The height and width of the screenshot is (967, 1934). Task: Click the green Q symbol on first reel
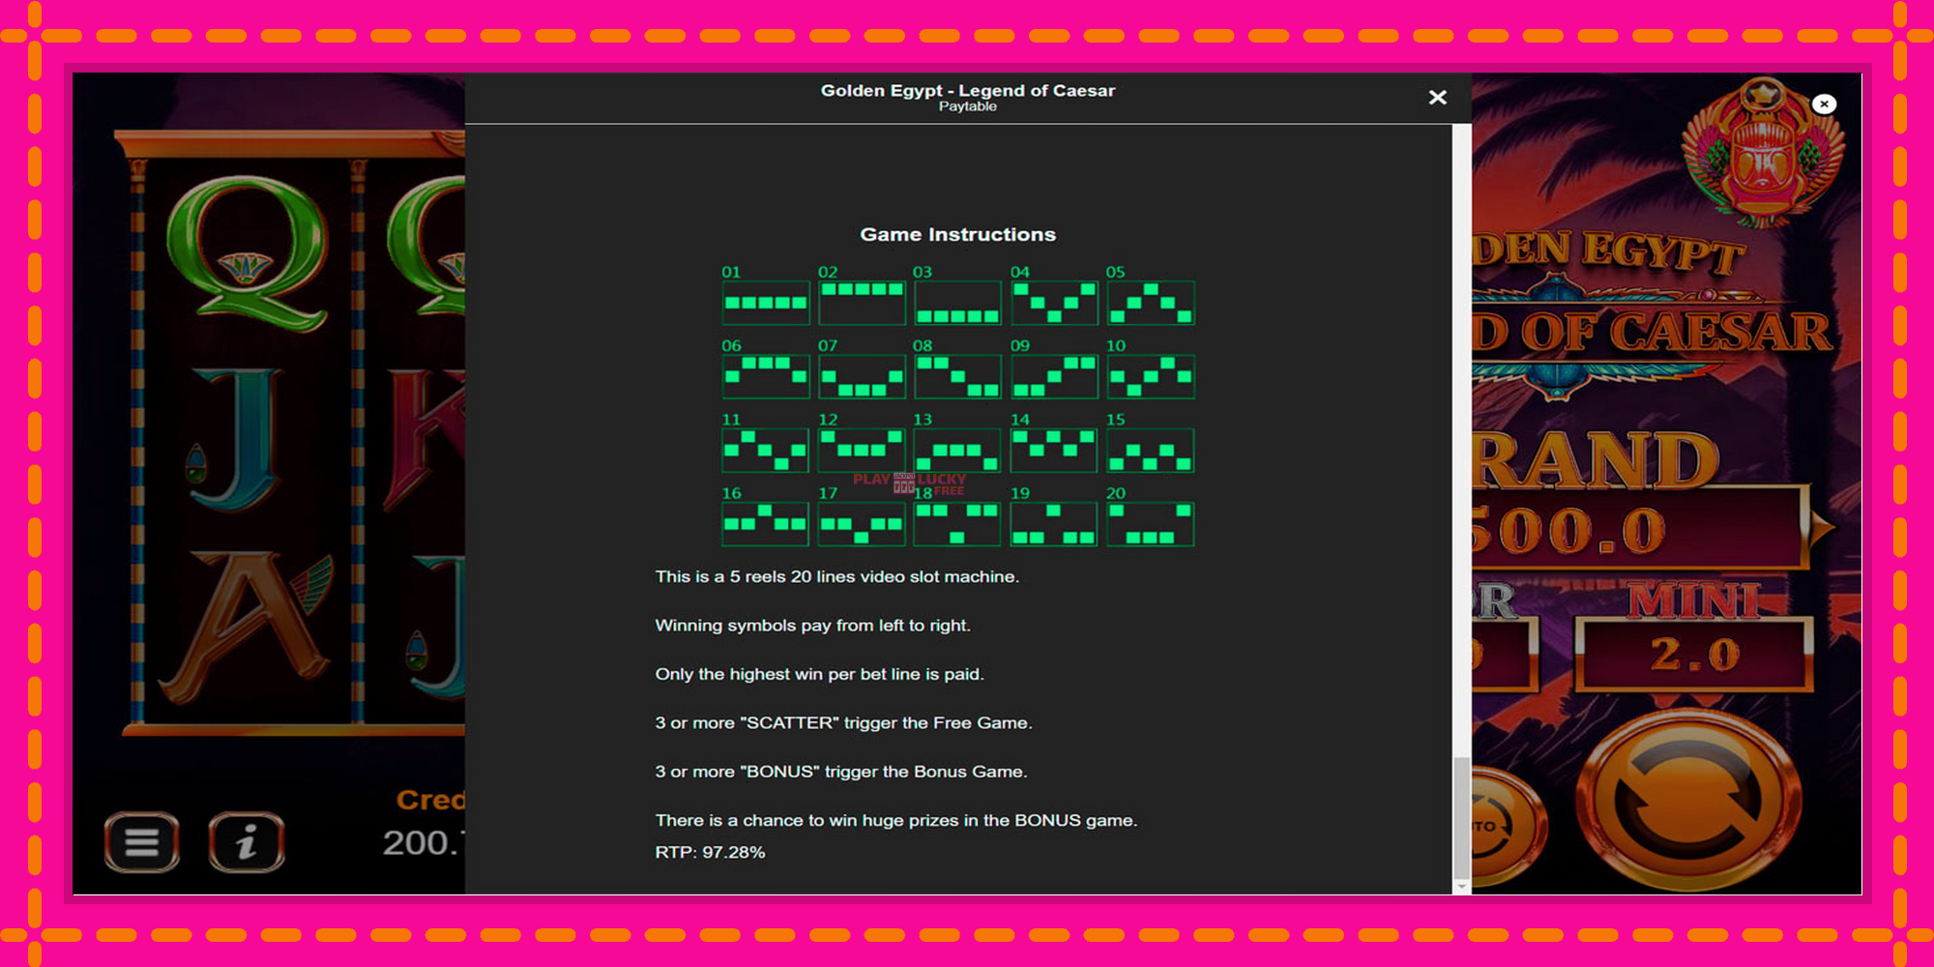[248, 253]
